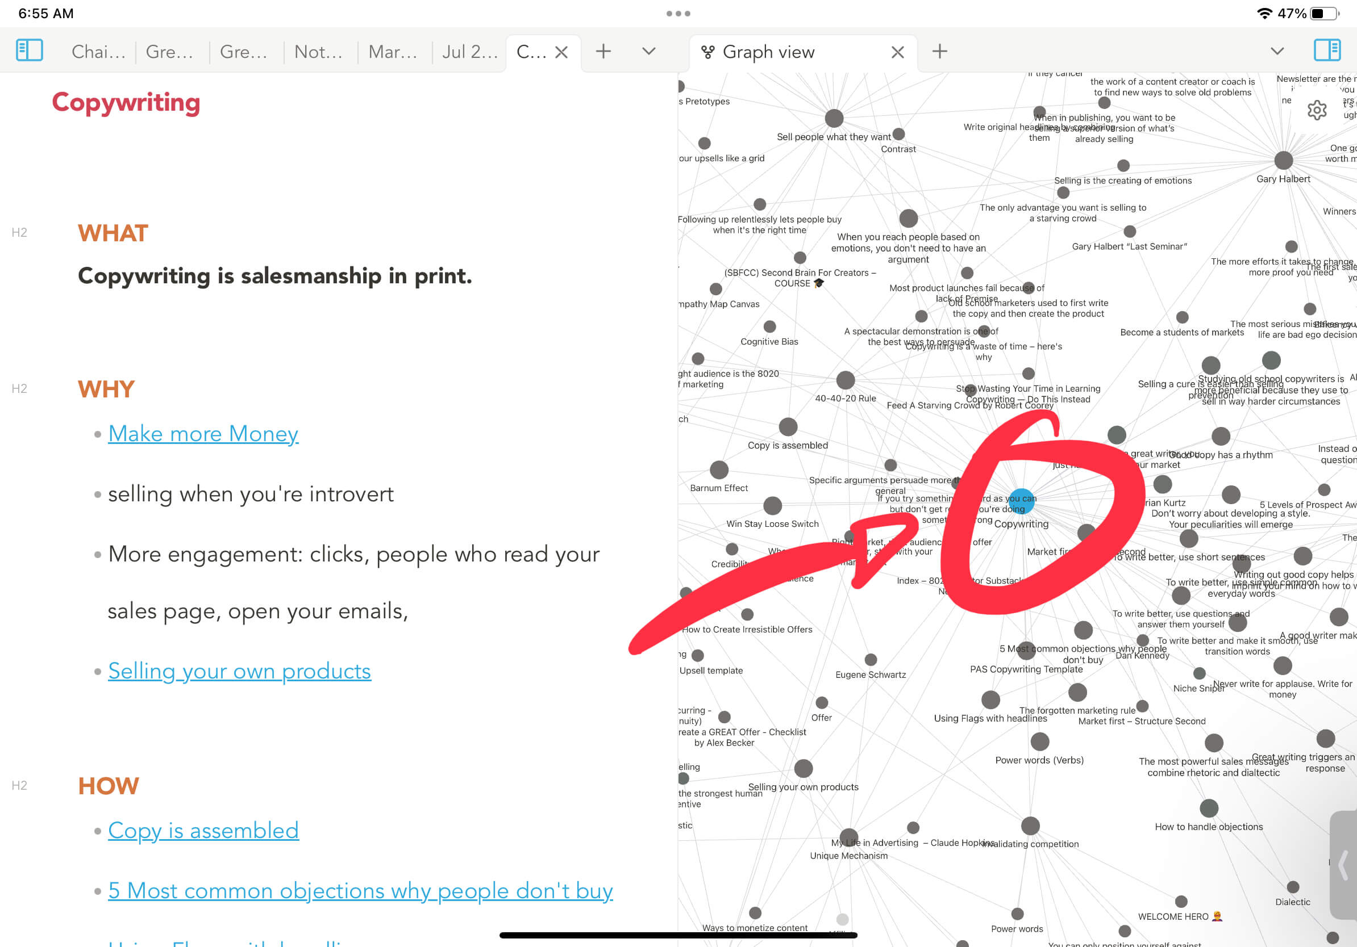Add new tab beside Graph view

[x=939, y=51]
